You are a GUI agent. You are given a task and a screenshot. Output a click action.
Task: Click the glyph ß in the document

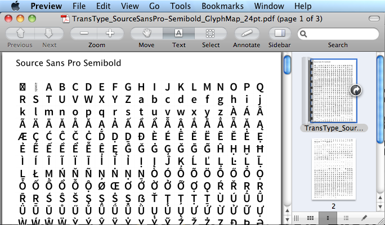click(141, 198)
